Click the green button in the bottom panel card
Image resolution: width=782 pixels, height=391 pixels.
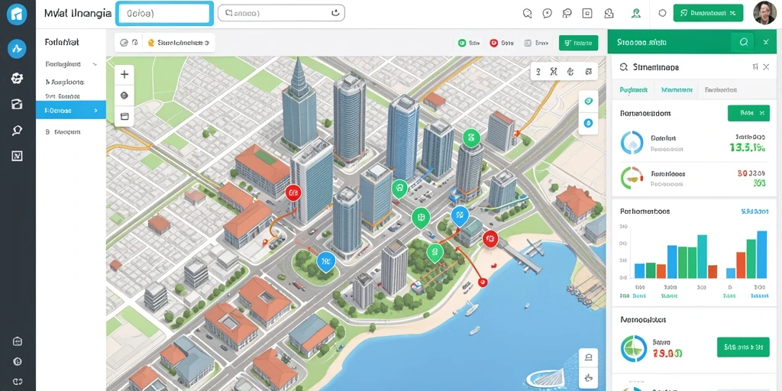coord(742,347)
